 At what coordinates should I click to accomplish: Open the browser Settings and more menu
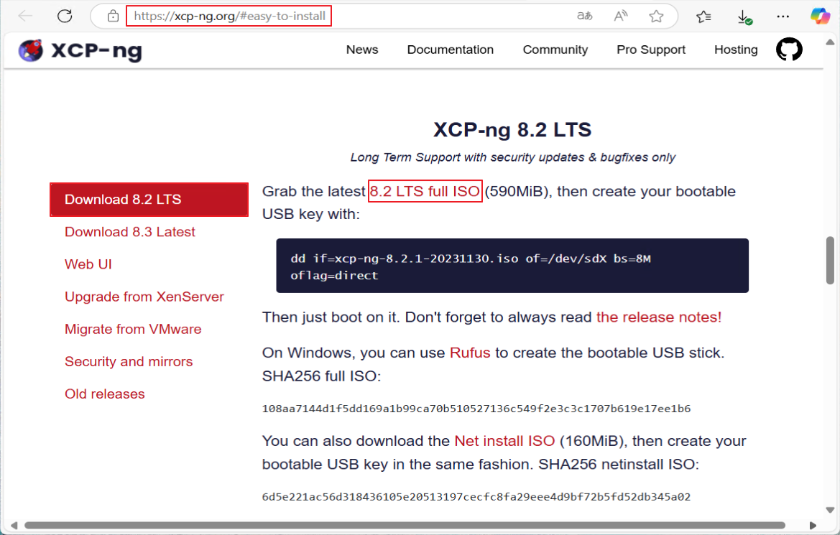click(783, 17)
